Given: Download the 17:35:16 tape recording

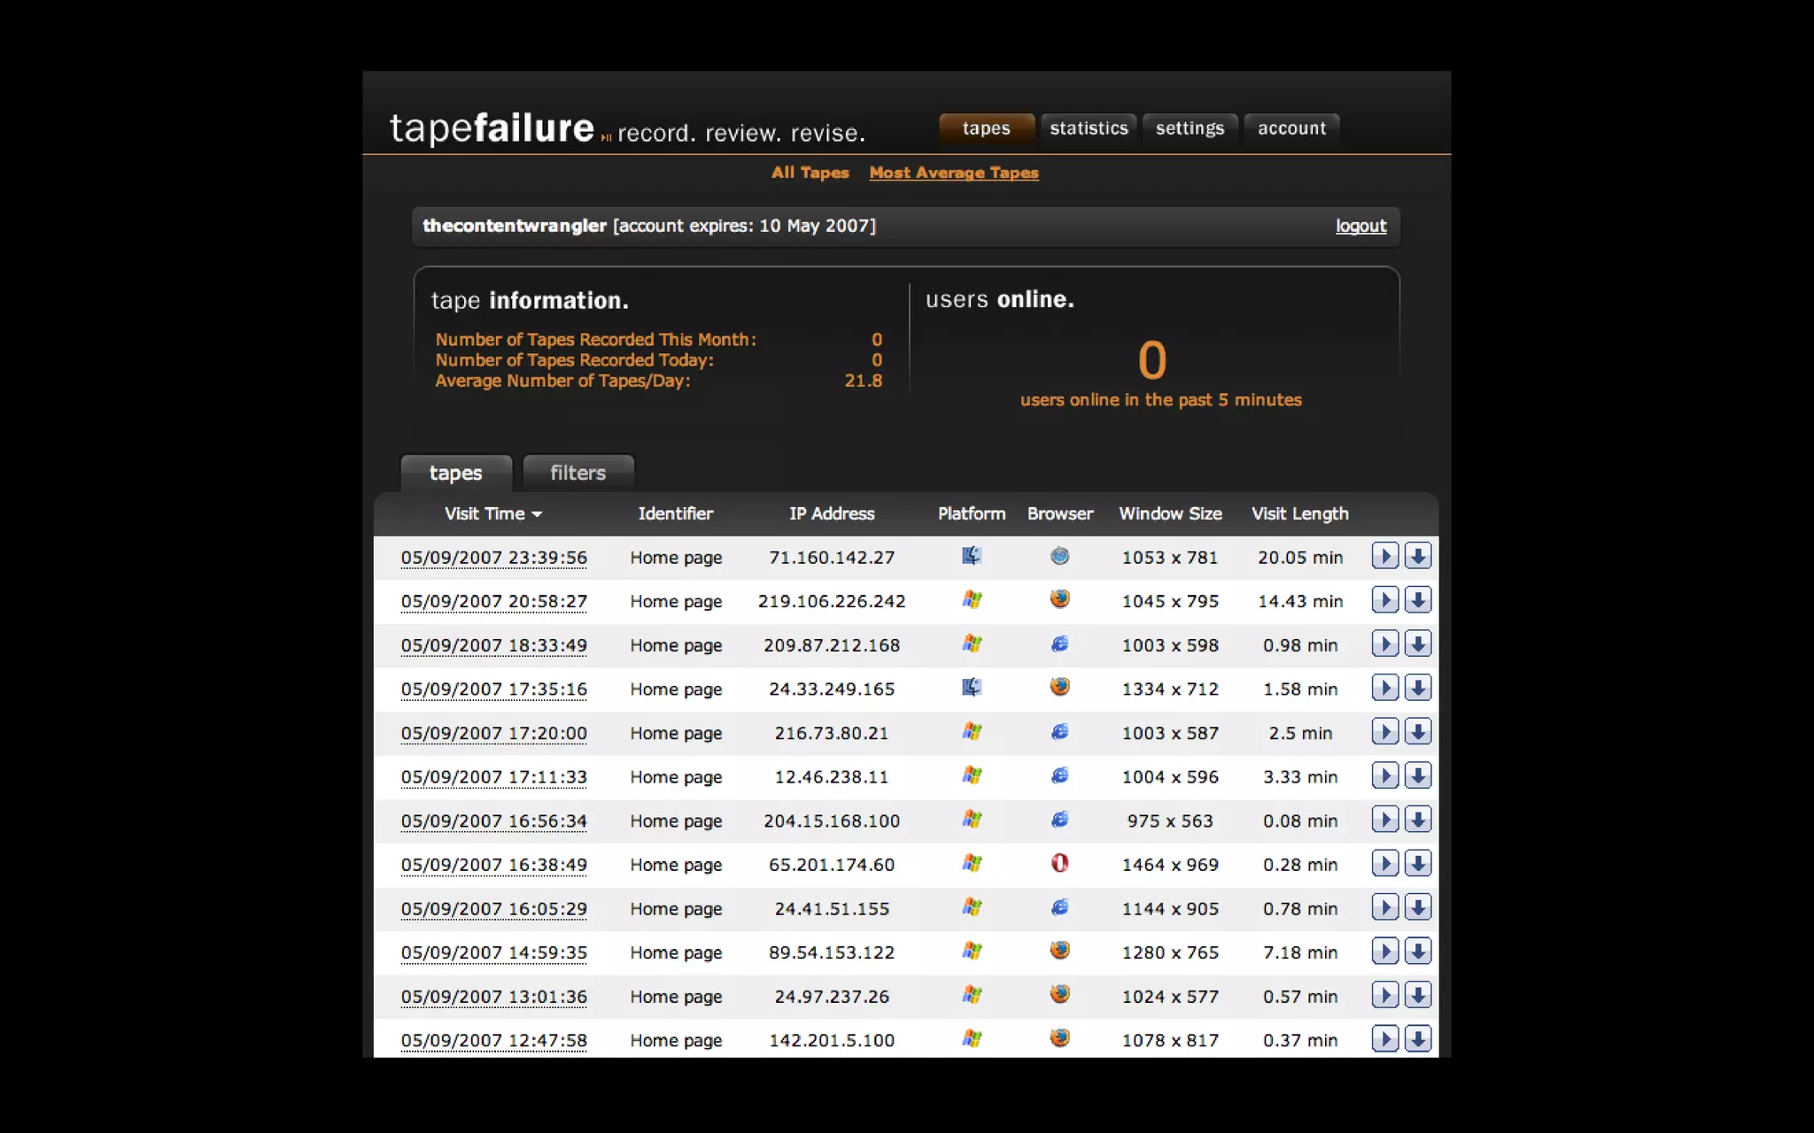Looking at the screenshot, I should pos(1417,688).
